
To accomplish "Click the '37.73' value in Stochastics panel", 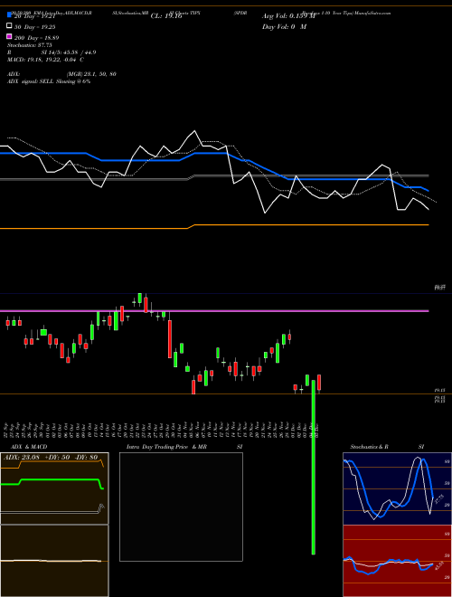I will point(438,499).
